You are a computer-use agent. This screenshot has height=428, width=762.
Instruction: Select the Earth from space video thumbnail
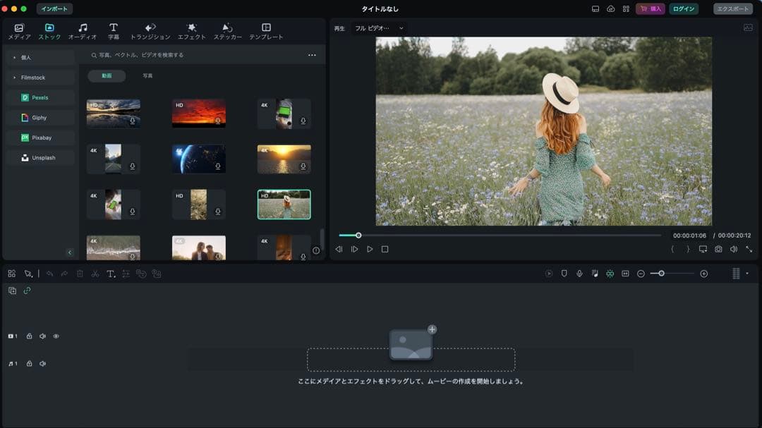[198, 159]
